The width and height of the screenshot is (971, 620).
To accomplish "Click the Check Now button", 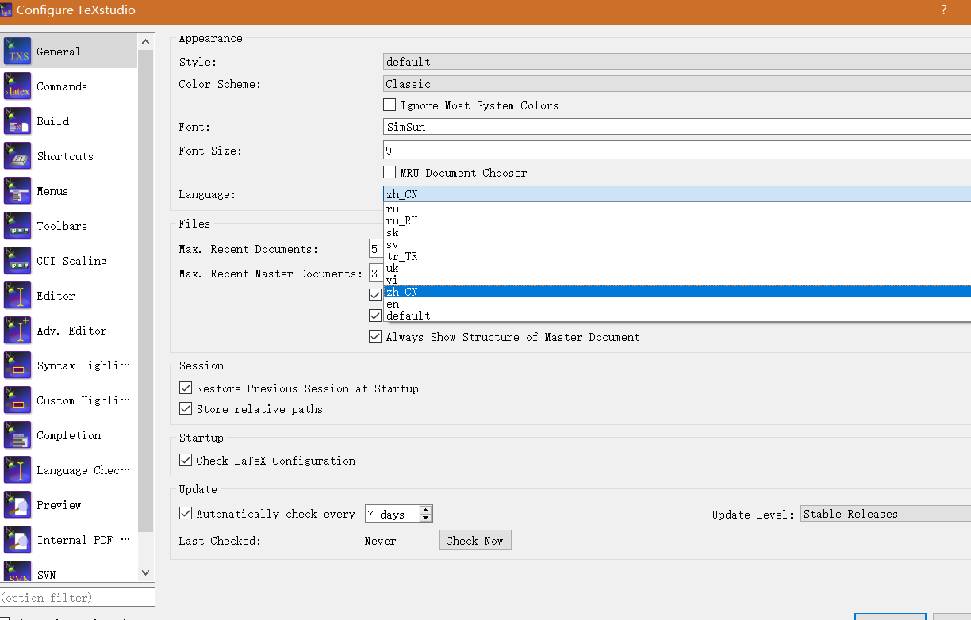I will coord(475,541).
